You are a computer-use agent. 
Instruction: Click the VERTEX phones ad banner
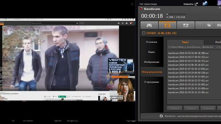tap(121, 66)
